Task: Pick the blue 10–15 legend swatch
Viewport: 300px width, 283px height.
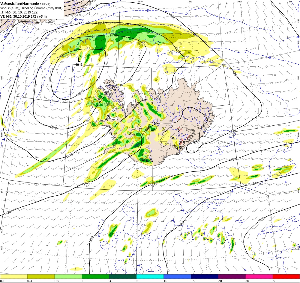Action: 177,276
